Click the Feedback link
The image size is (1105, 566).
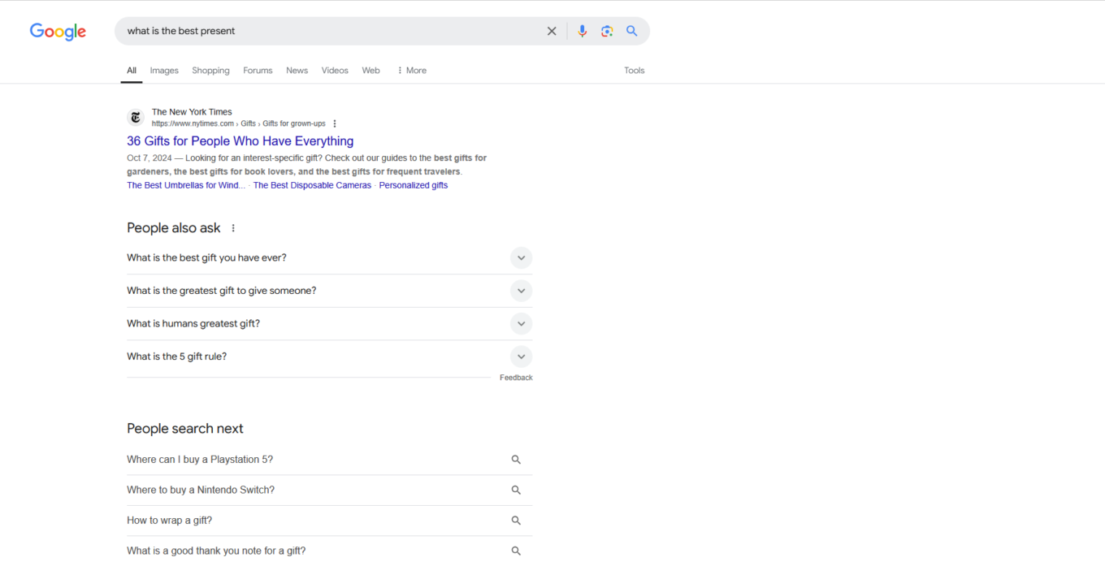[x=517, y=377]
